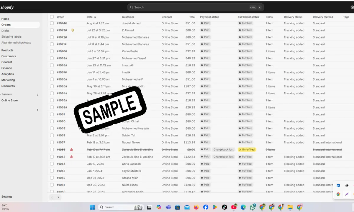Open Shipping labels in sidebar

coord(11,37)
